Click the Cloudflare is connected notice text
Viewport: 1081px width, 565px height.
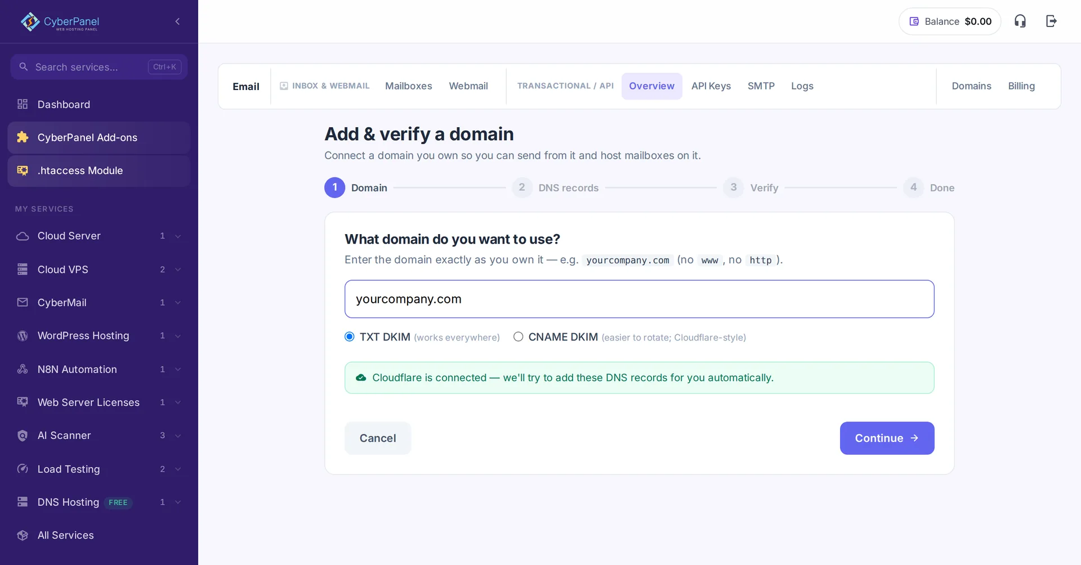(x=573, y=378)
